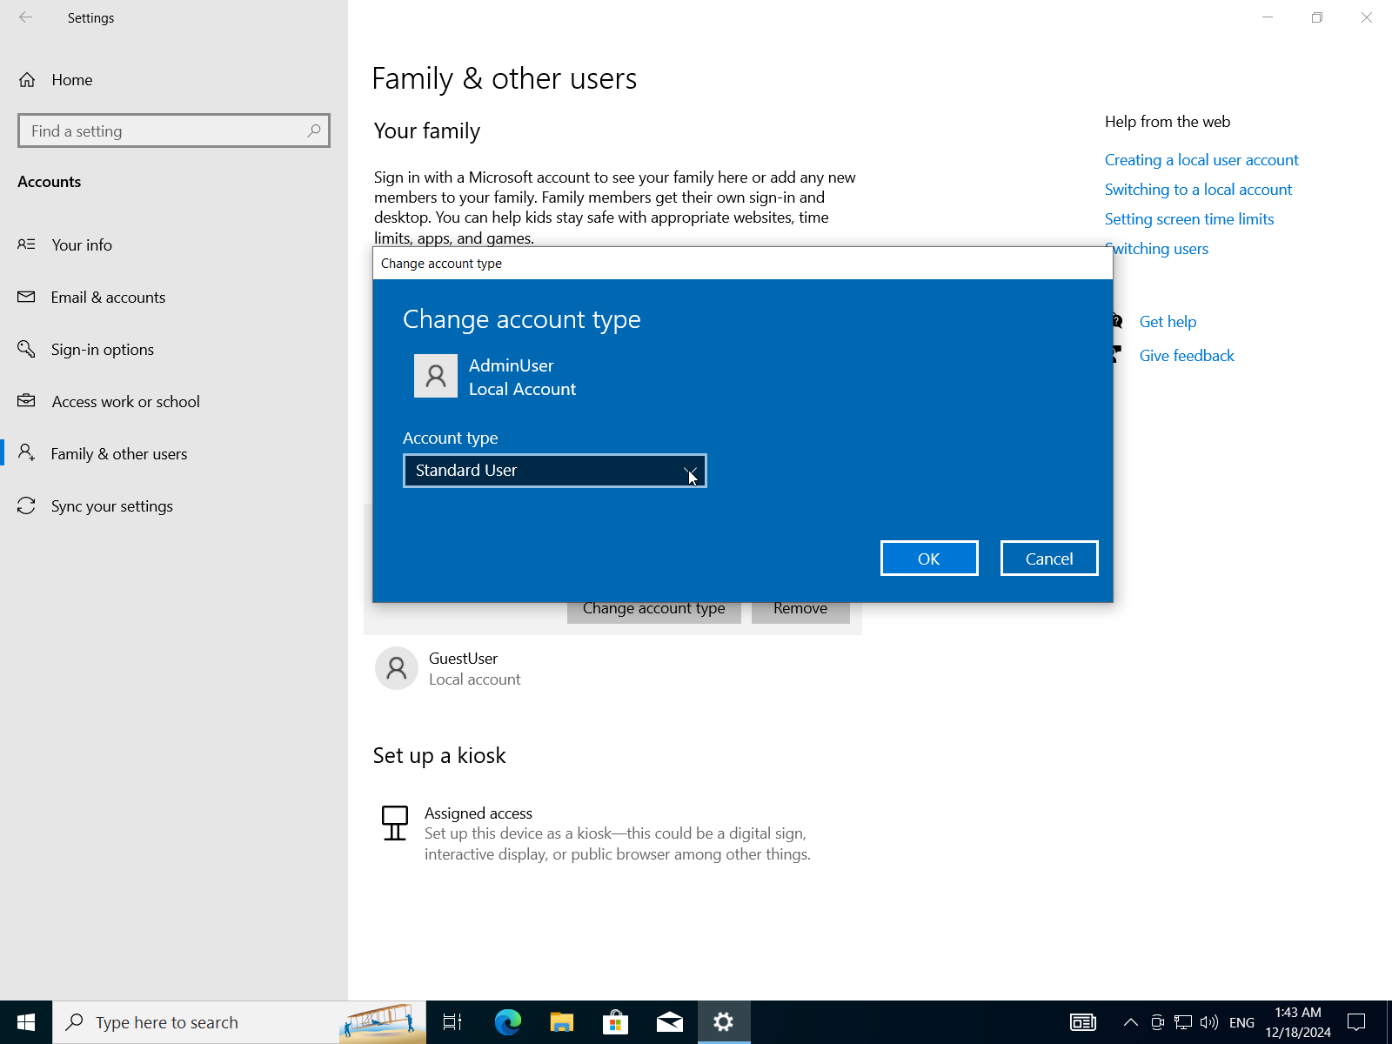Open the Mail app from taskbar
This screenshot has width=1392, height=1044.
[669, 1022]
